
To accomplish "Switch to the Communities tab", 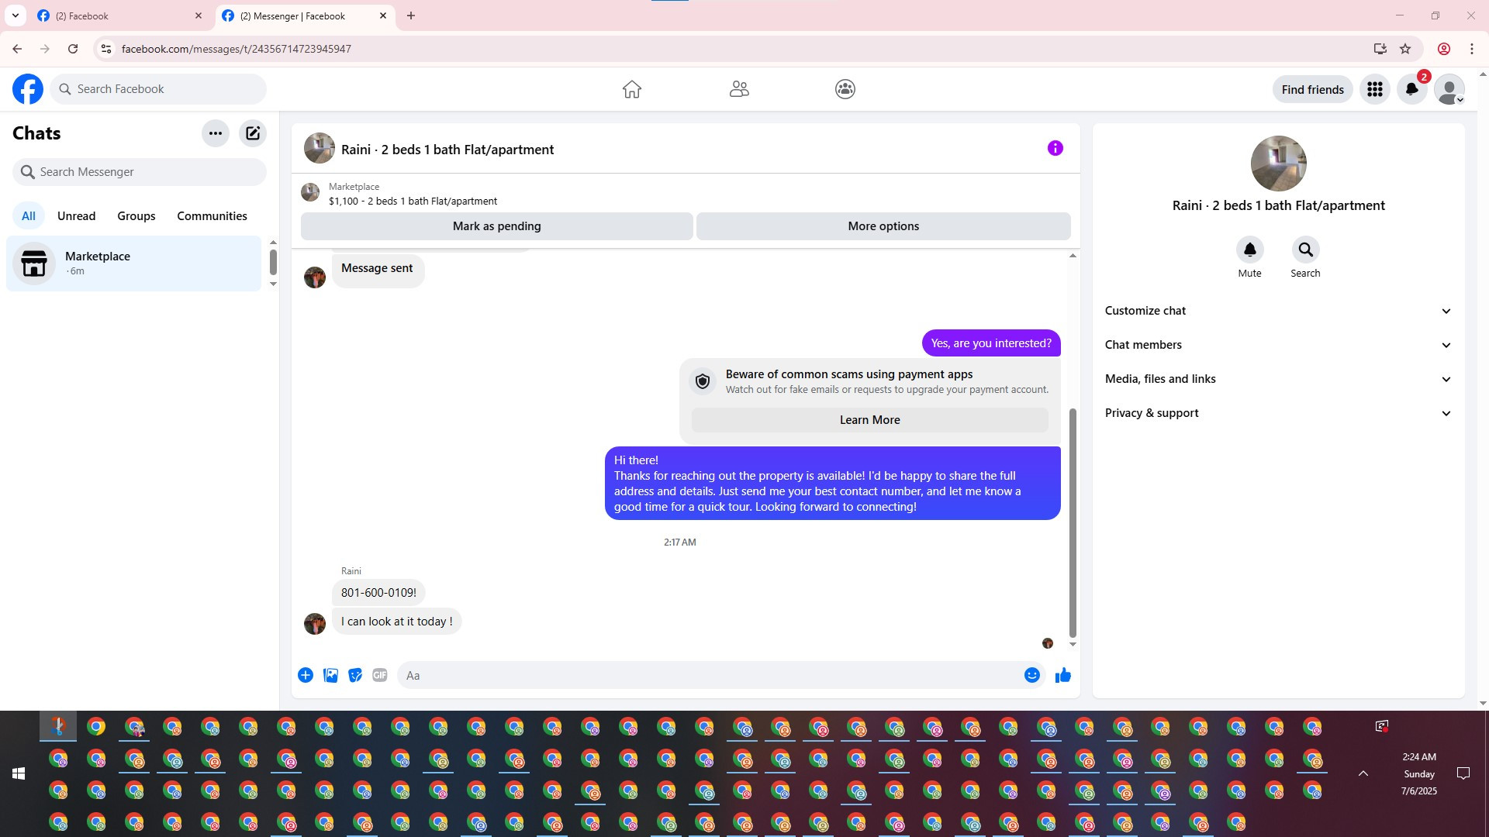I will tap(212, 216).
